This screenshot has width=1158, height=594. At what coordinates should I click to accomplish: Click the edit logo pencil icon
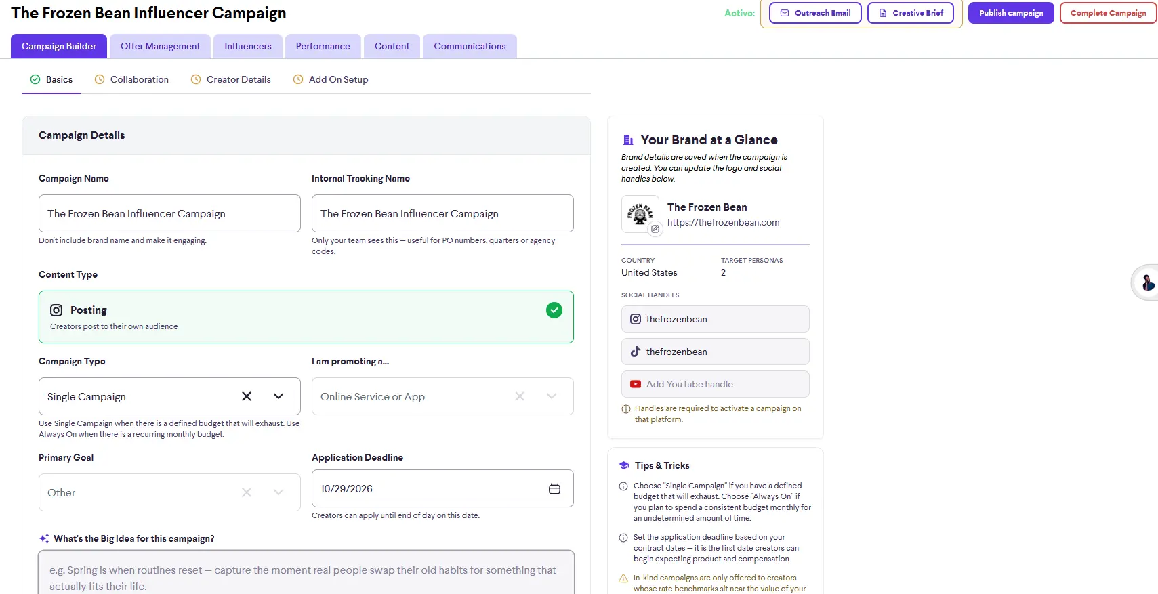(655, 229)
